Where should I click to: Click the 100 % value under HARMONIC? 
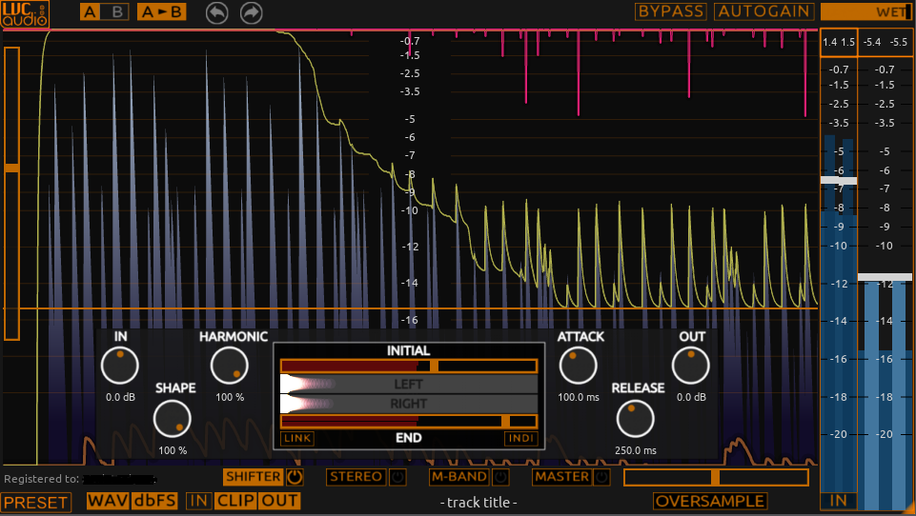coord(230,397)
